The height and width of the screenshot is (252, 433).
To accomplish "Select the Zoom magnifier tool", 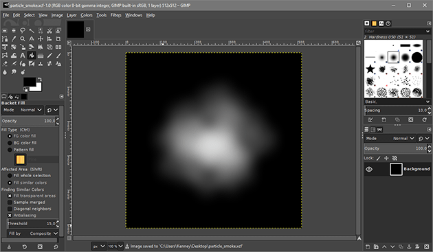I will (23, 39).
